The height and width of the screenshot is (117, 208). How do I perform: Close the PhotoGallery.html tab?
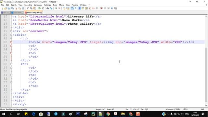click(41, 12)
